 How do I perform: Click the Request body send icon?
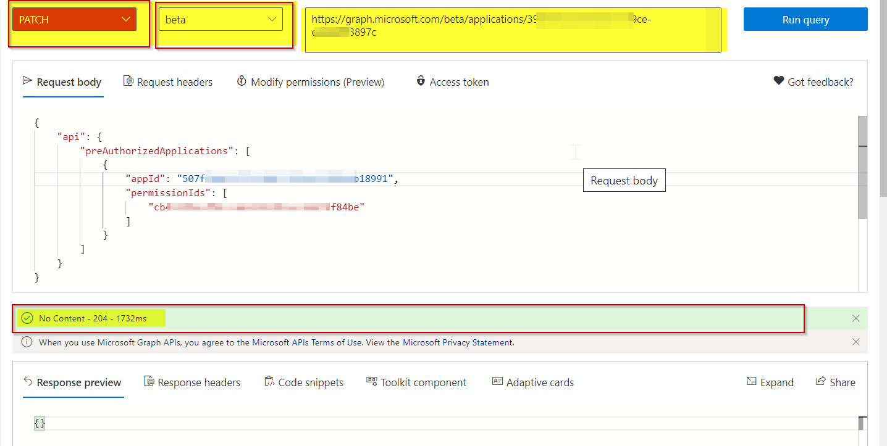27,81
